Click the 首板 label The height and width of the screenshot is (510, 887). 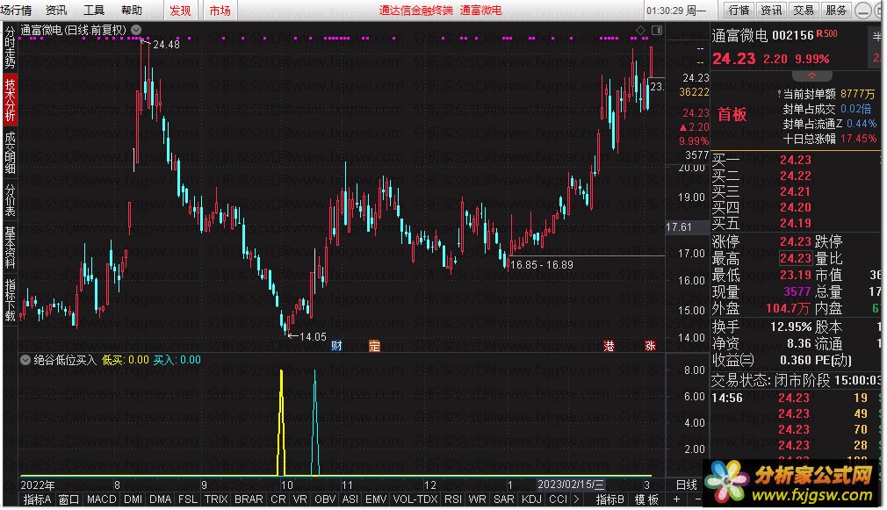point(732,115)
